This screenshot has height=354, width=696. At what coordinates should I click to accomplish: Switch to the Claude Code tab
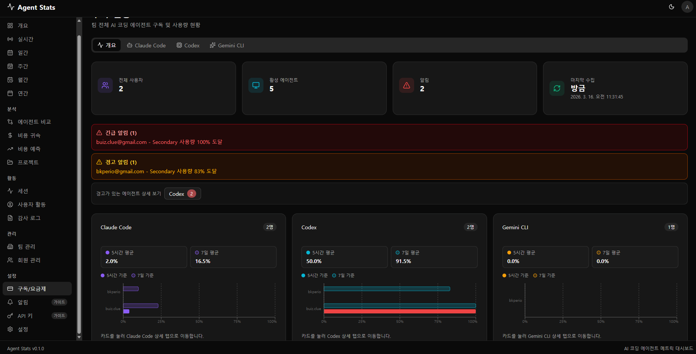tap(146, 45)
